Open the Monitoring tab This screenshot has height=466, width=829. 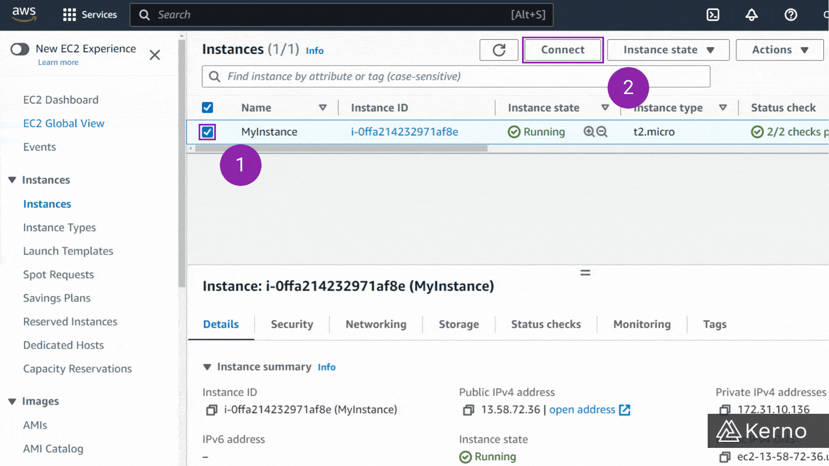pos(642,324)
